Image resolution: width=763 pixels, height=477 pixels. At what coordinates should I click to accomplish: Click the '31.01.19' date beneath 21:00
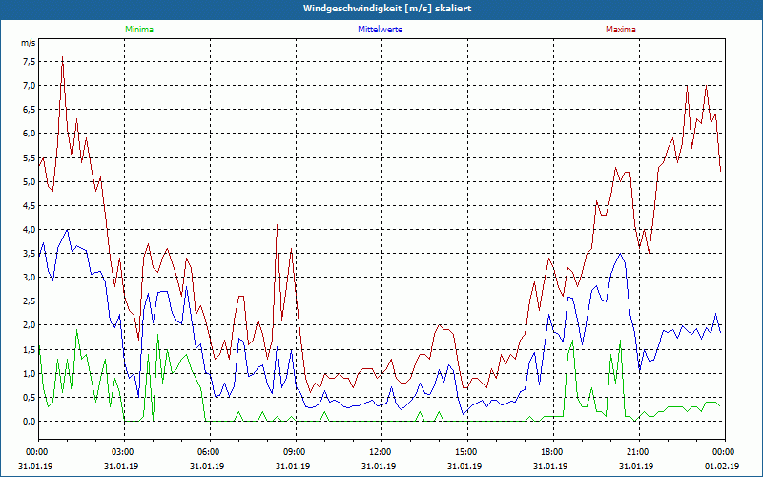click(636, 466)
